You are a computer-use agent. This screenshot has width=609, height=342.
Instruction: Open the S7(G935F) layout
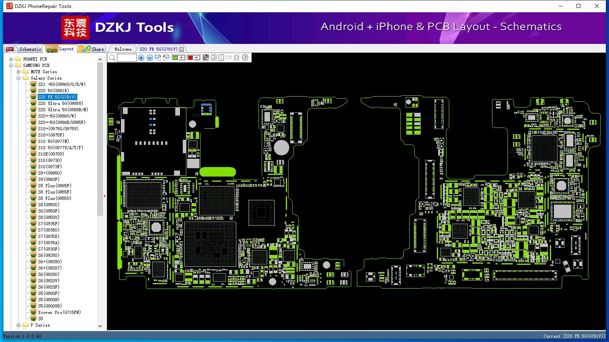[49, 224]
